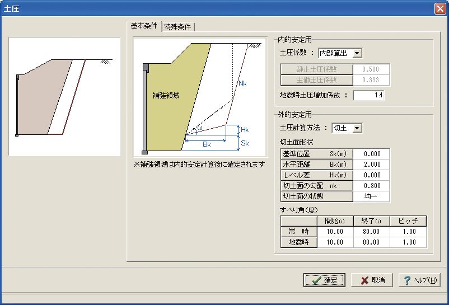The width and height of the screenshot is (449, 305).
Task: Expand the 土圧計算方法 dropdown arrow
Action: tap(357, 128)
